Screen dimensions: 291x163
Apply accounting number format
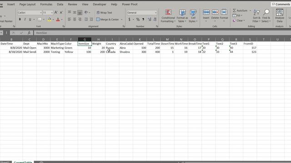[129, 19]
